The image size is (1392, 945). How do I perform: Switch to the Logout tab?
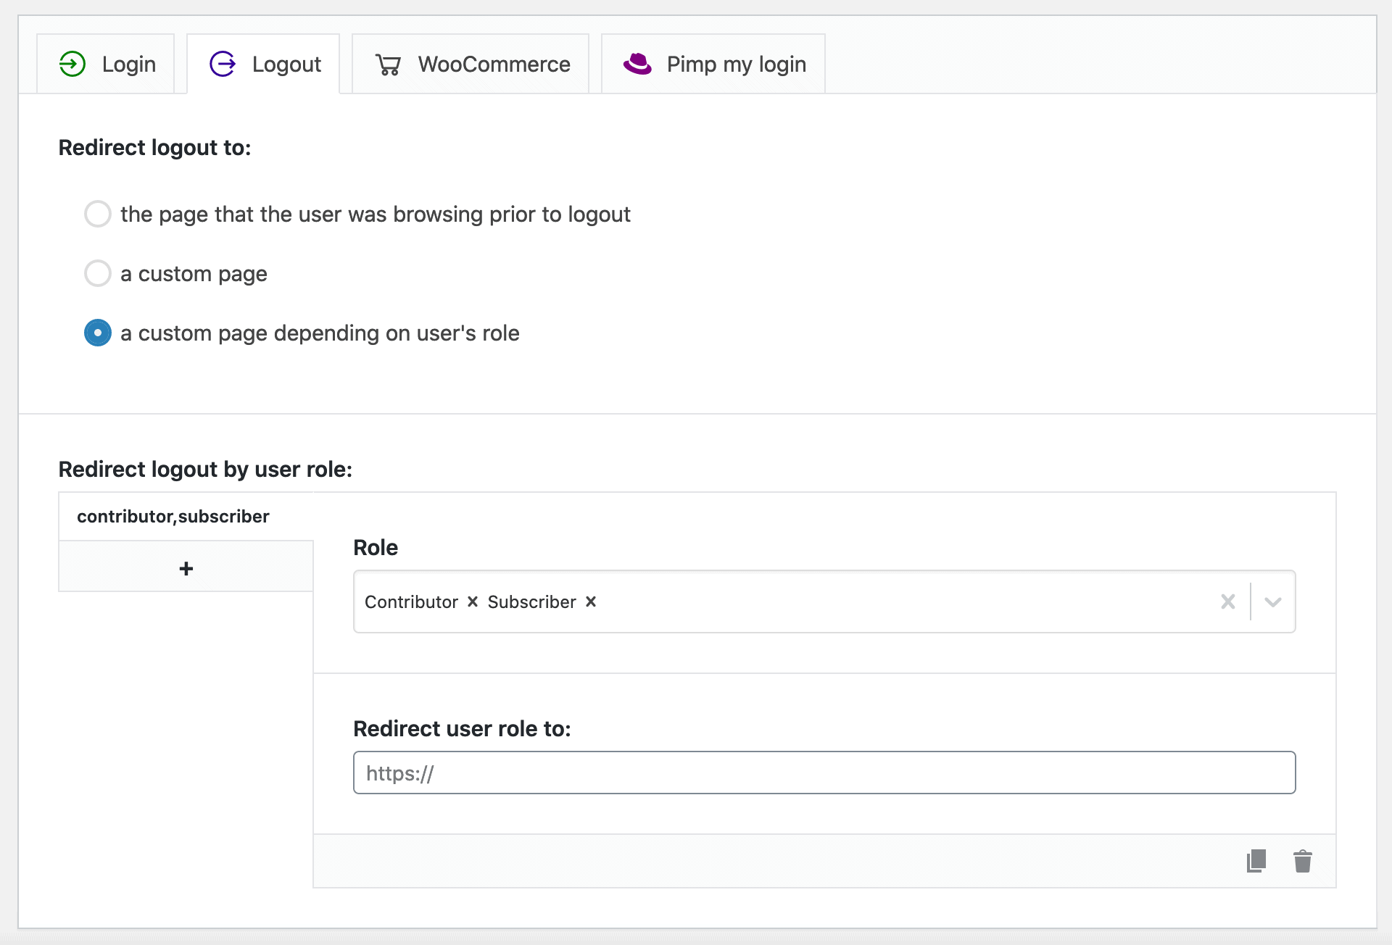tap(263, 64)
